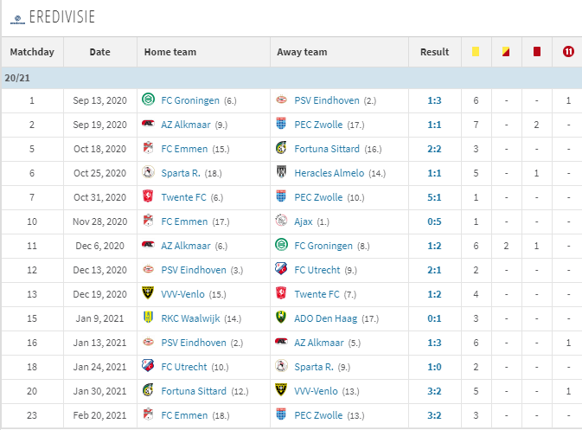This screenshot has height=430, width=582.
Task: Open the 1:3 result on Sep 13, 2020
Action: click(x=434, y=100)
